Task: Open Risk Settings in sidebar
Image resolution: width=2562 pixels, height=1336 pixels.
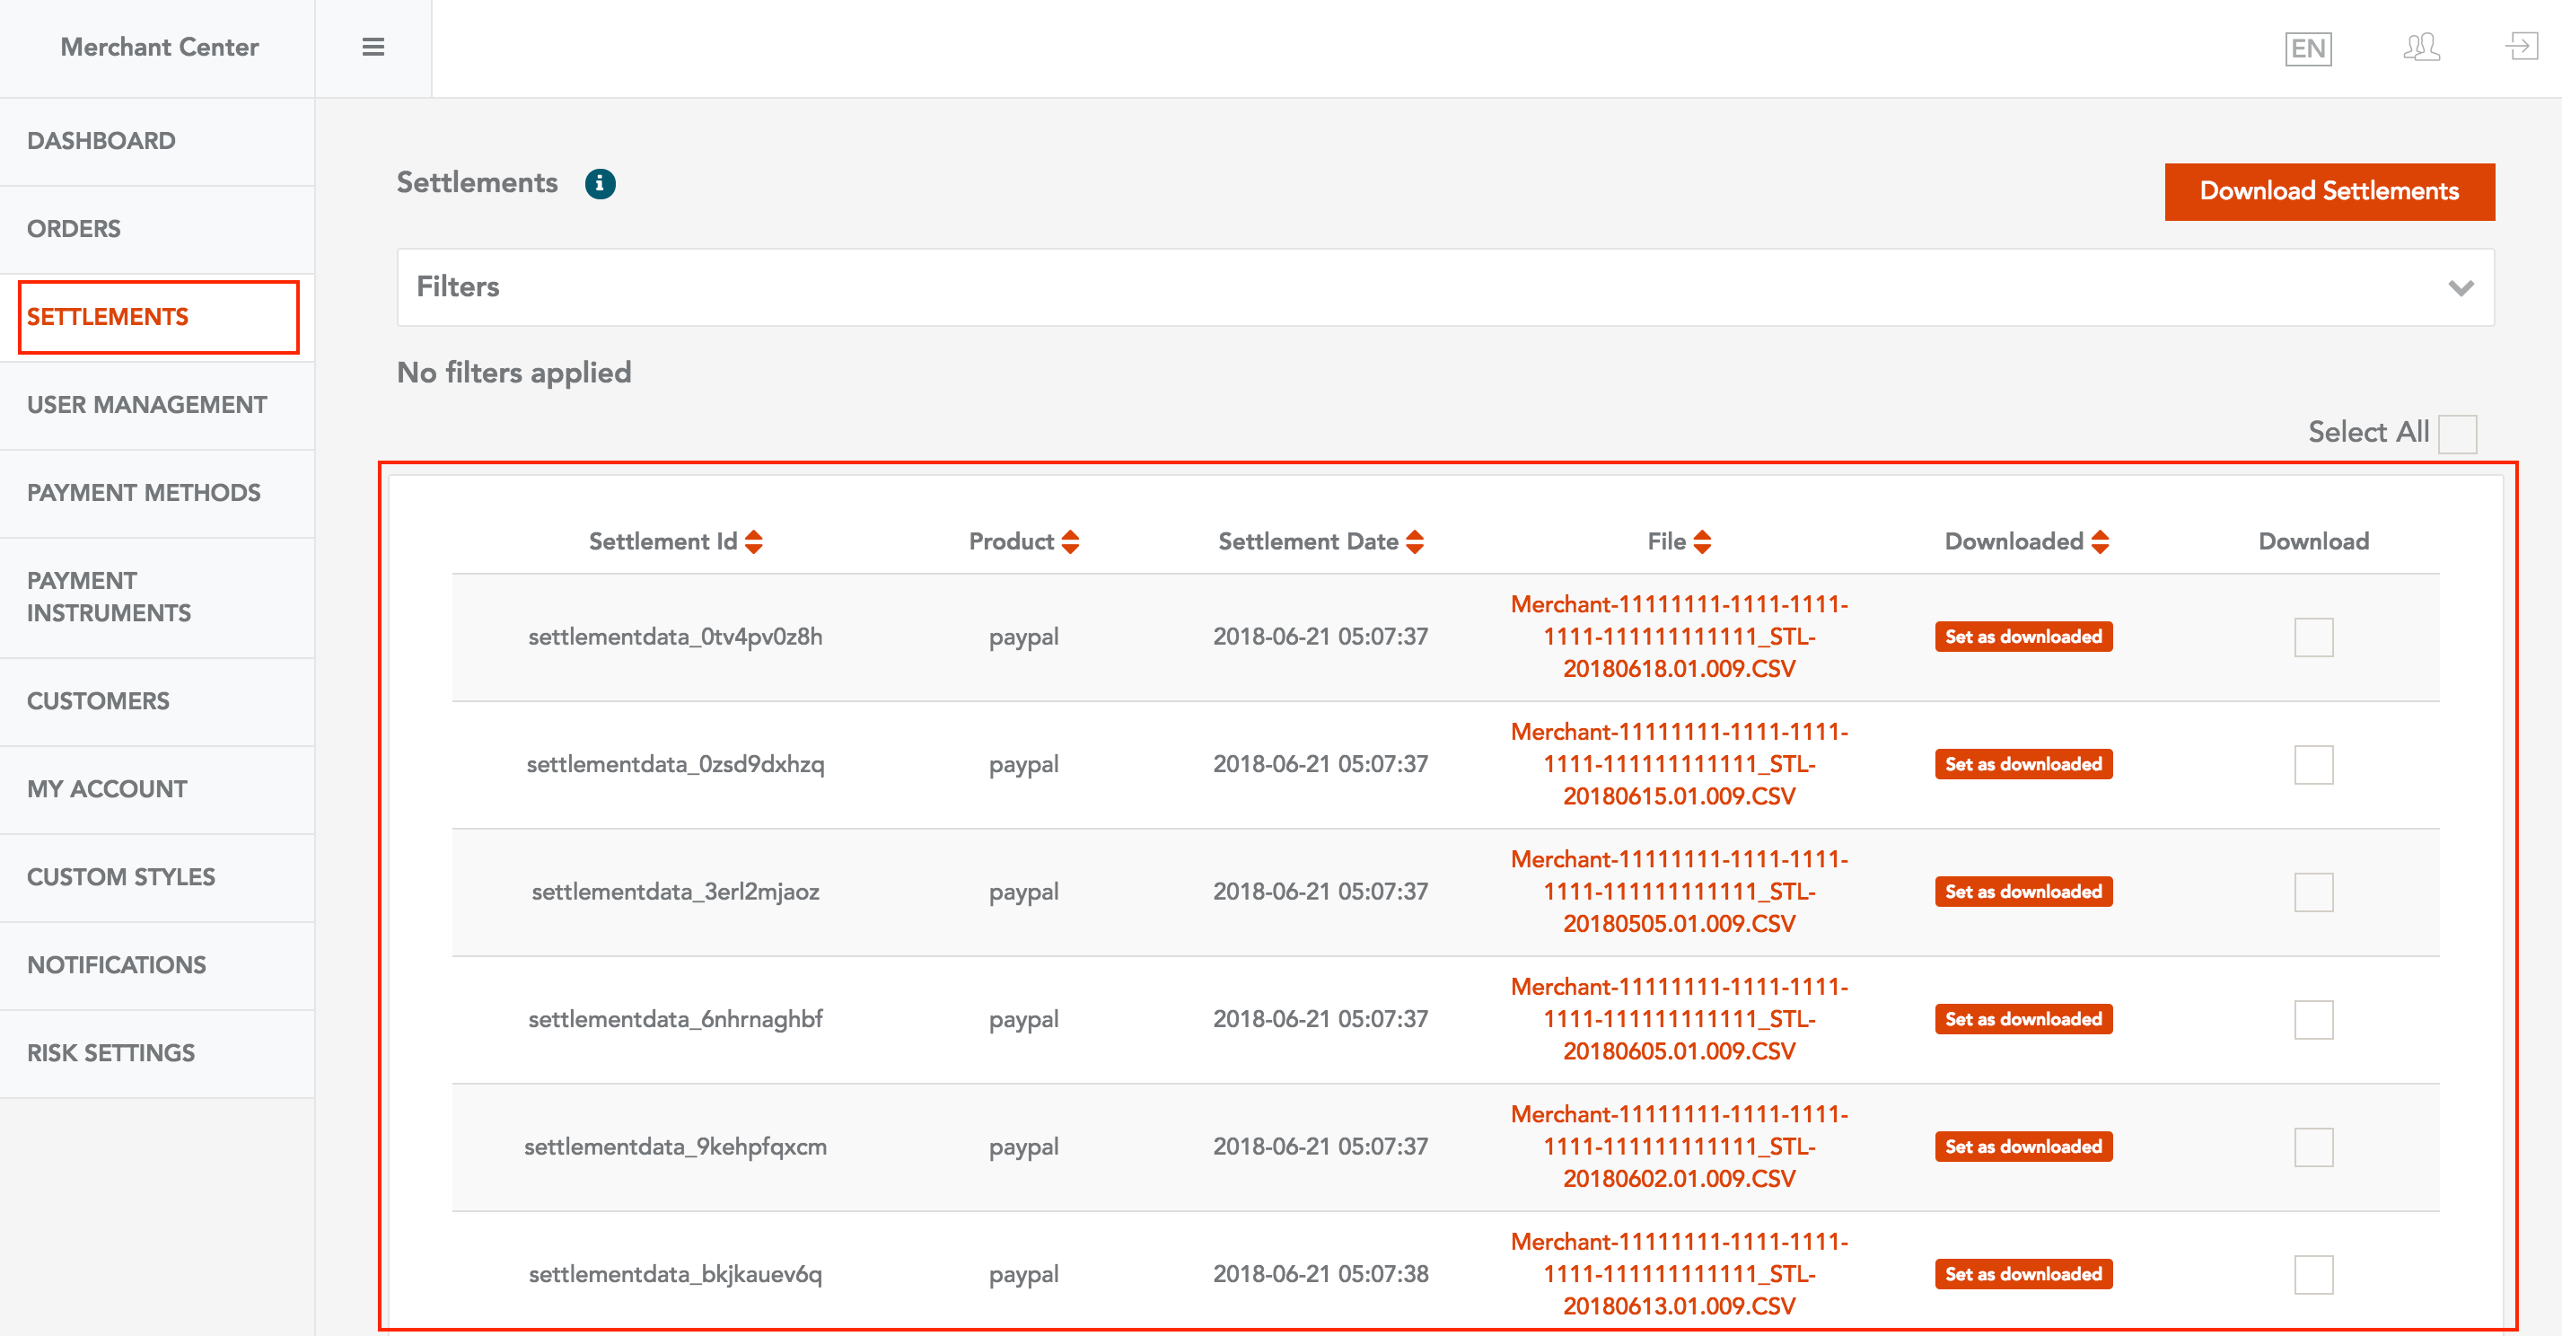Action: pos(110,1052)
